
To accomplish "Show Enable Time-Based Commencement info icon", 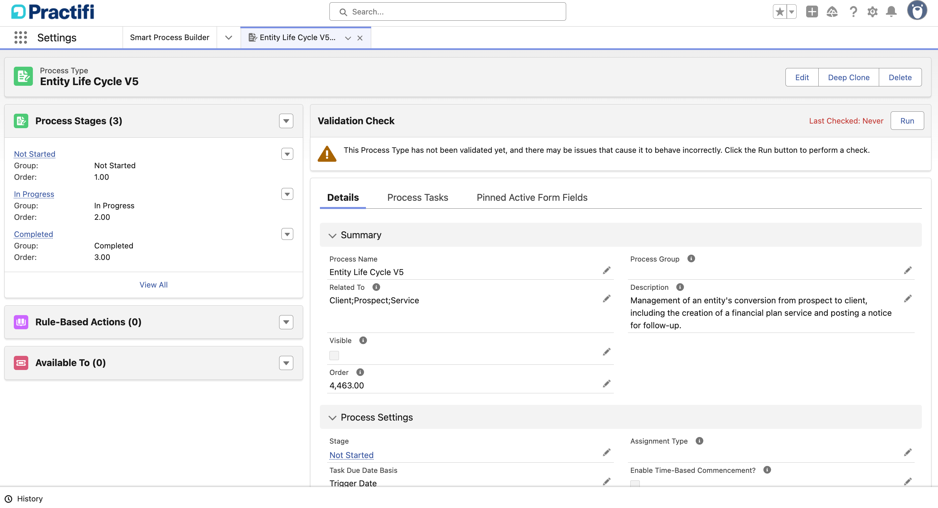I will (x=767, y=470).
